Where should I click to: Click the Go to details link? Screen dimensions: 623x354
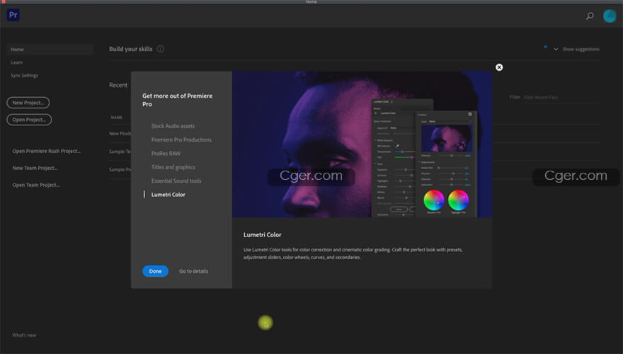point(193,271)
